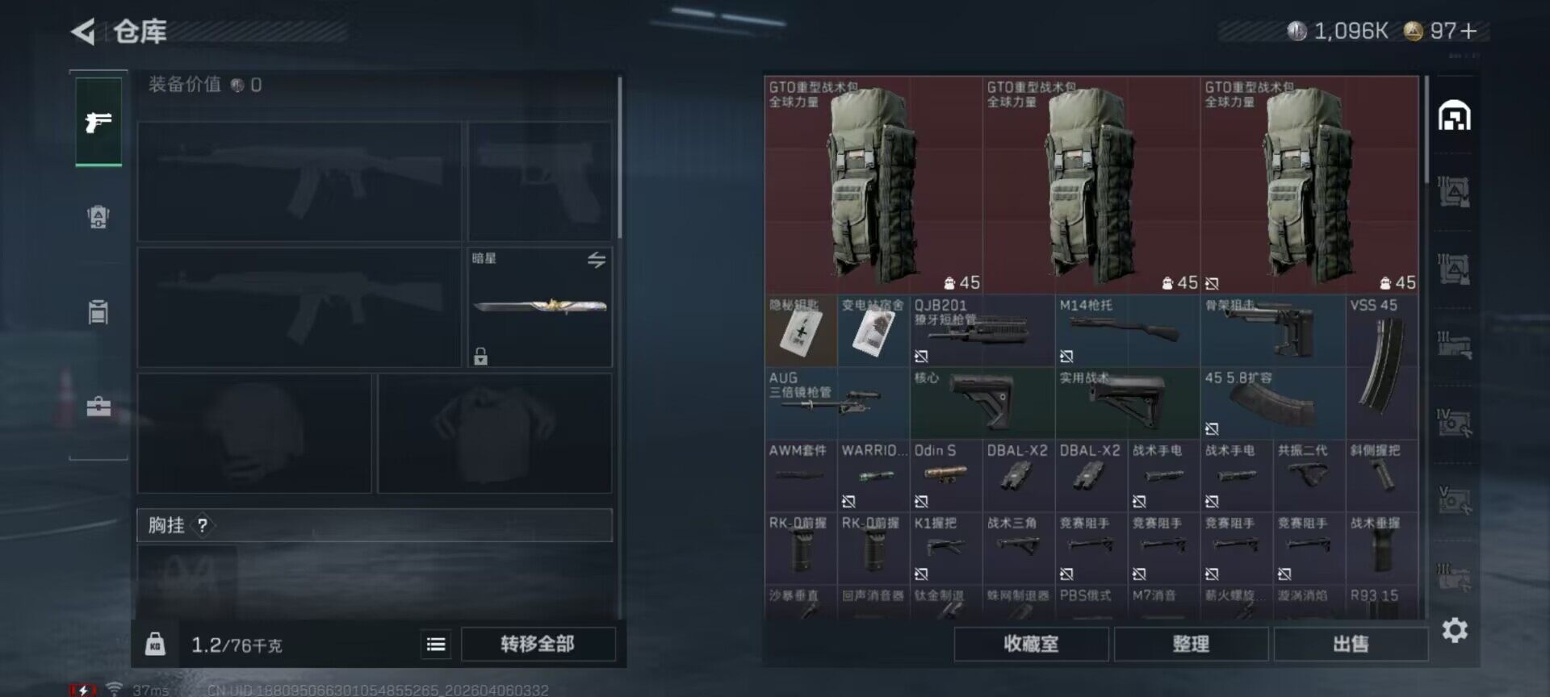Select the first GTO重型战术包 backpack
Image resolution: width=1550 pixels, height=697 pixels.
[873, 185]
